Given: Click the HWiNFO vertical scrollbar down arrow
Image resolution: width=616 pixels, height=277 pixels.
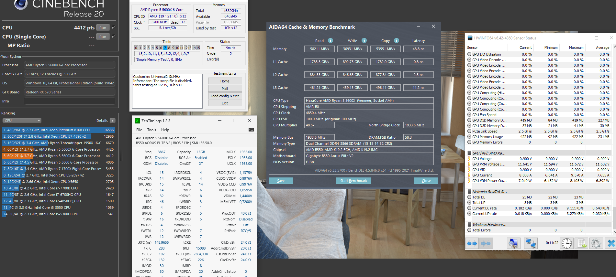Looking at the screenshot, I should (614, 232).
